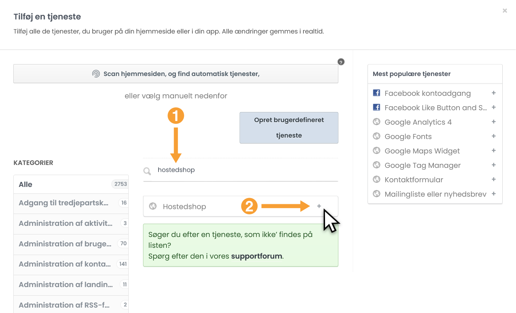The width and height of the screenshot is (516, 313).
Task: Add the Hostedshop search result plus
Action: coord(319,206)
